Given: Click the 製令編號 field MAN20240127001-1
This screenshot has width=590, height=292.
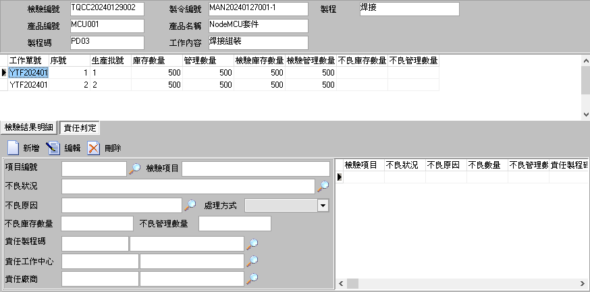Looking at the screenshot, I should click(258, 9).
